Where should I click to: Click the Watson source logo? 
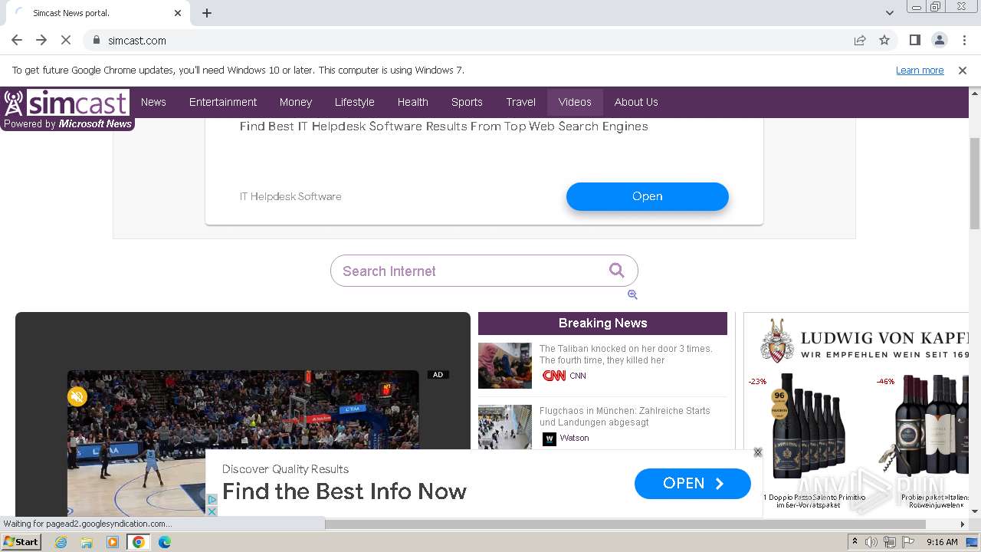tap(549, 439)
